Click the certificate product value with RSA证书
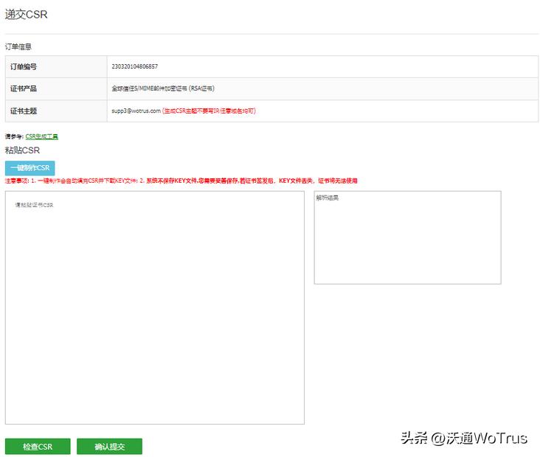 (163, 88)
